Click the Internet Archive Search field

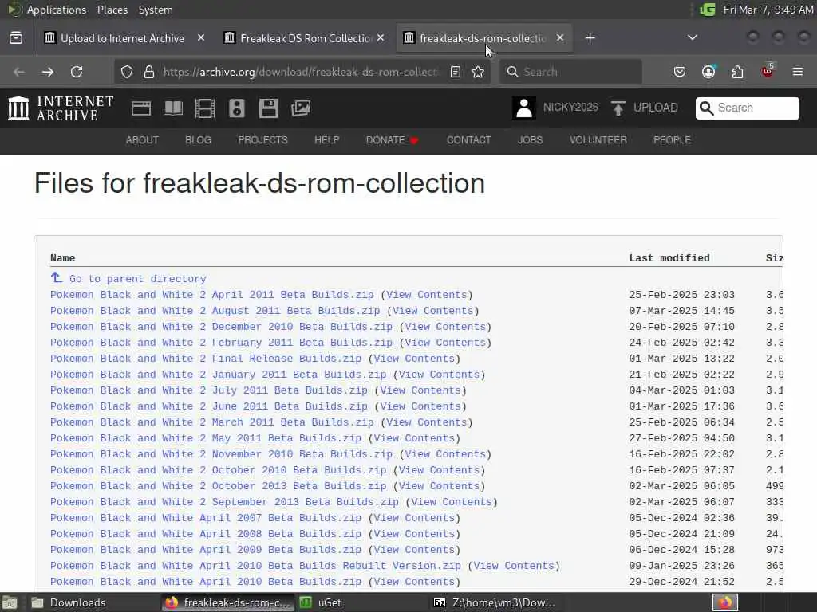747,108
